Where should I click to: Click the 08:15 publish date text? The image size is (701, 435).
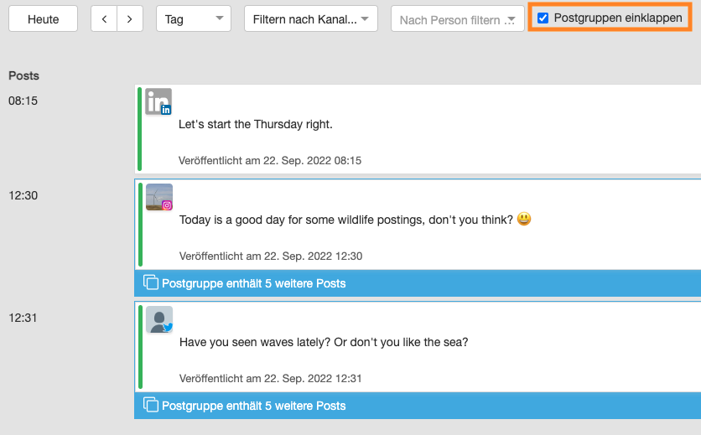(x=269, y=160)
